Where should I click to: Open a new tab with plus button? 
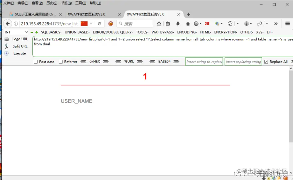click(189, 14)
